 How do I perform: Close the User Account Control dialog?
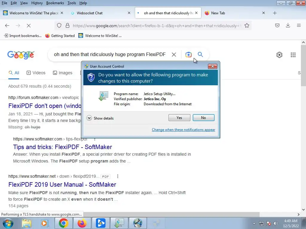(212, 66)
